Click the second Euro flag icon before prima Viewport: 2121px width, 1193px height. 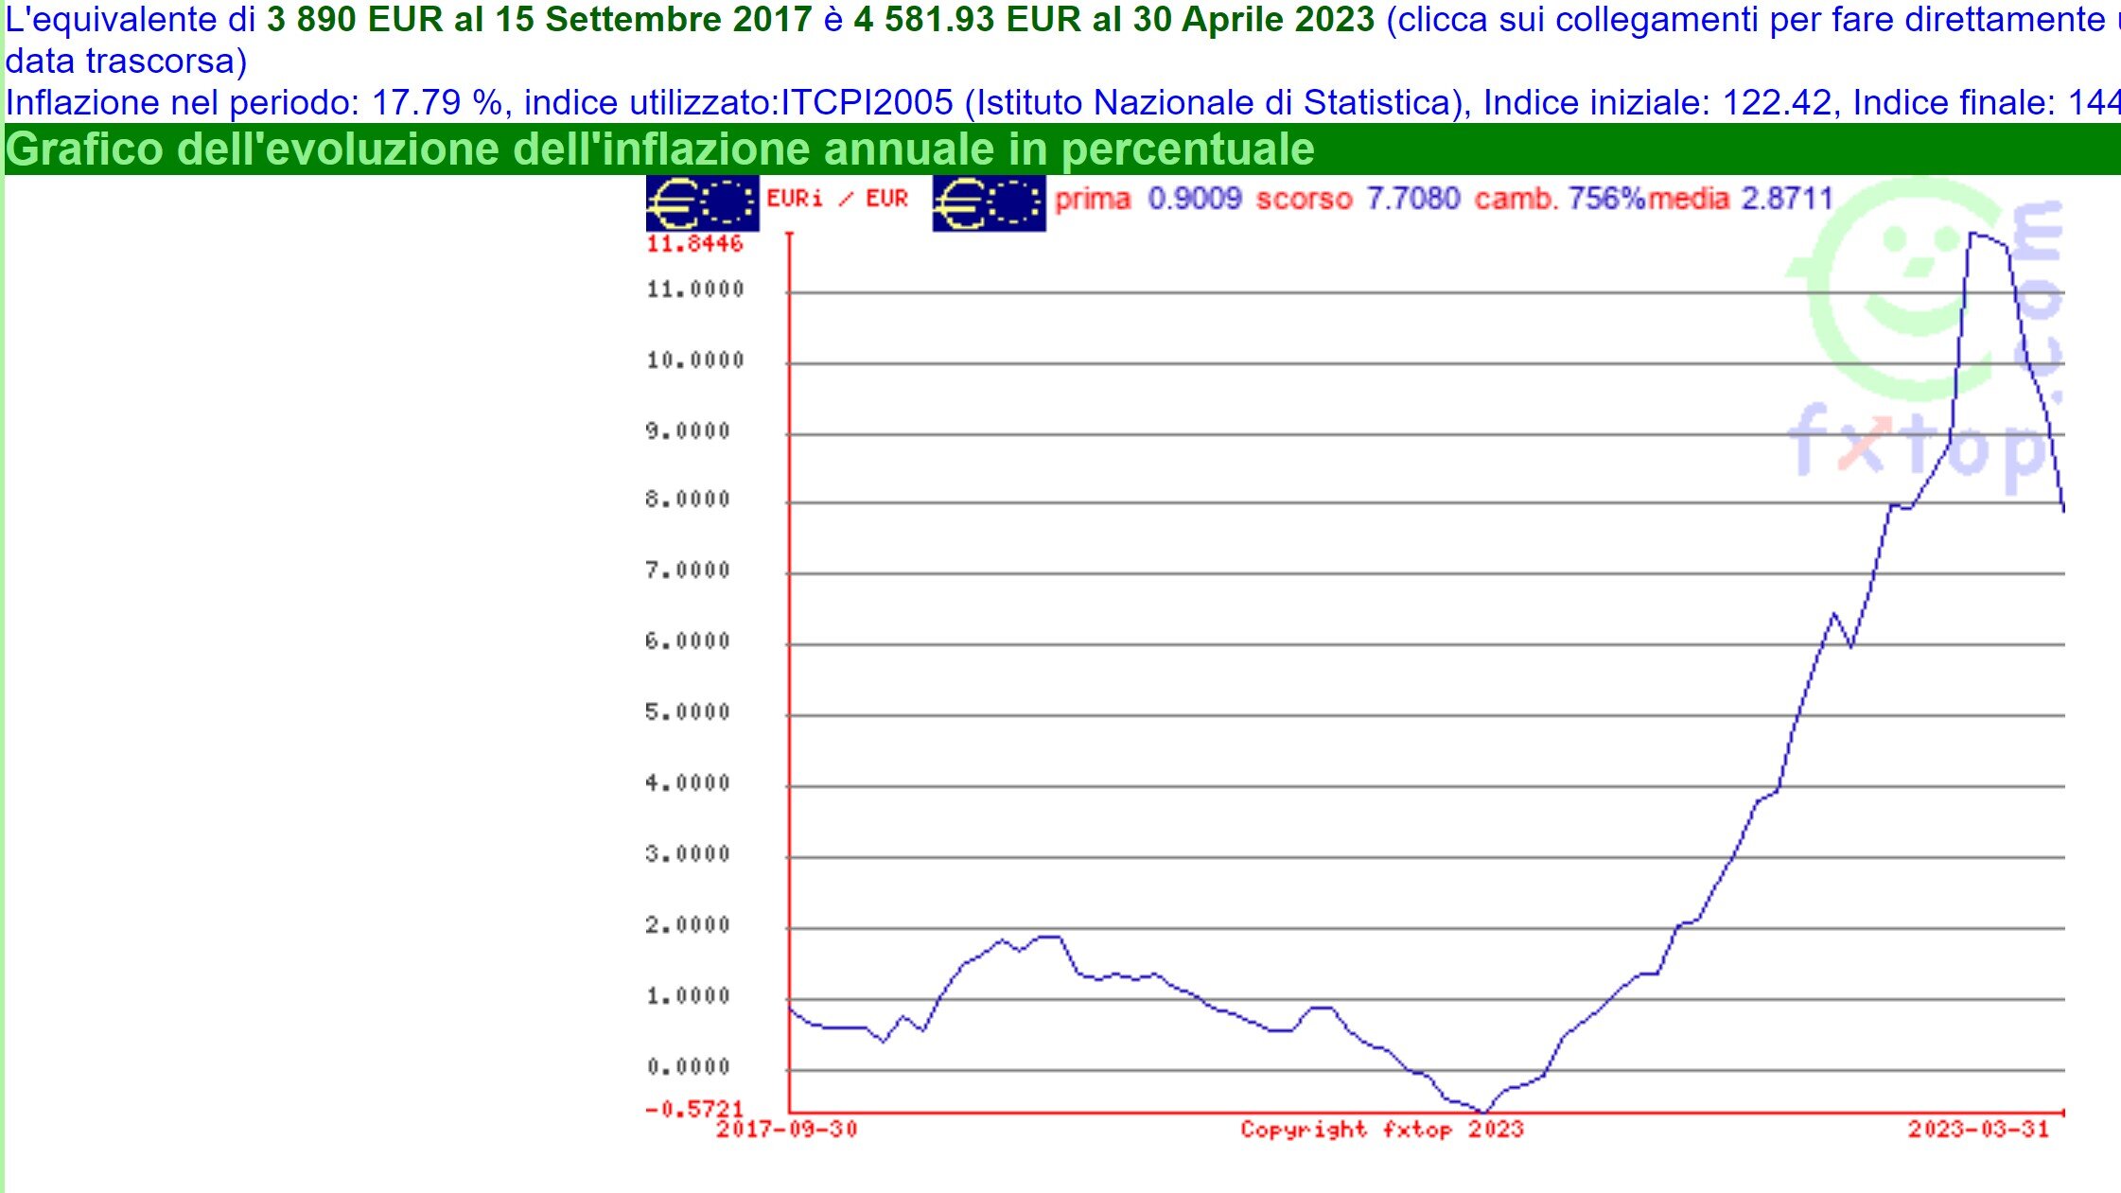[x=989, y=202]
